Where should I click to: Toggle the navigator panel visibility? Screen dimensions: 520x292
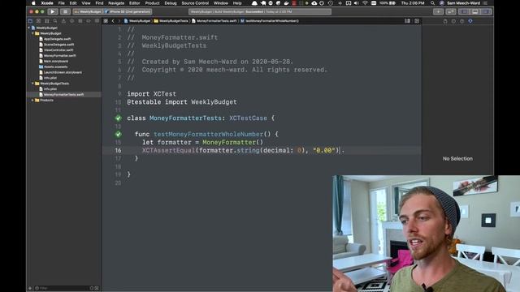pyautogui.click(x=465, y=11)
